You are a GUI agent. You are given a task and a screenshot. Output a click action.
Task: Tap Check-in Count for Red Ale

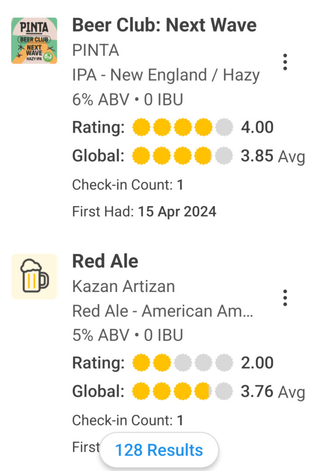pos(128,420)
